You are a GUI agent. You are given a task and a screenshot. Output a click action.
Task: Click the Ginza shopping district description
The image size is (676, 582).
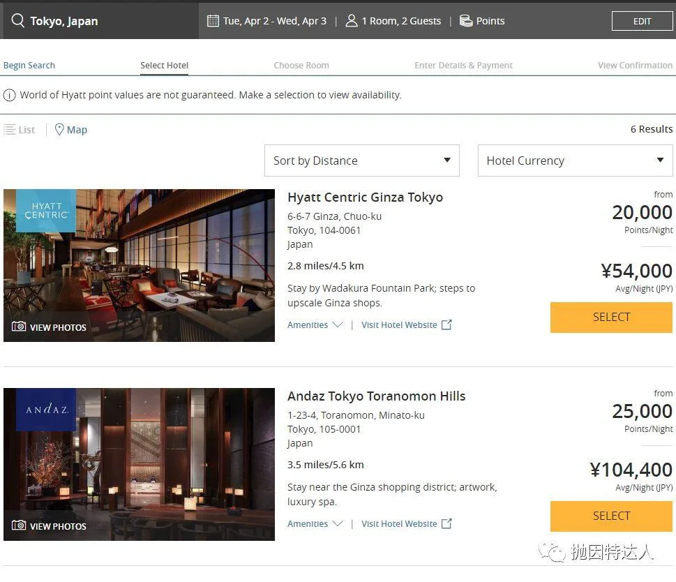392,494
